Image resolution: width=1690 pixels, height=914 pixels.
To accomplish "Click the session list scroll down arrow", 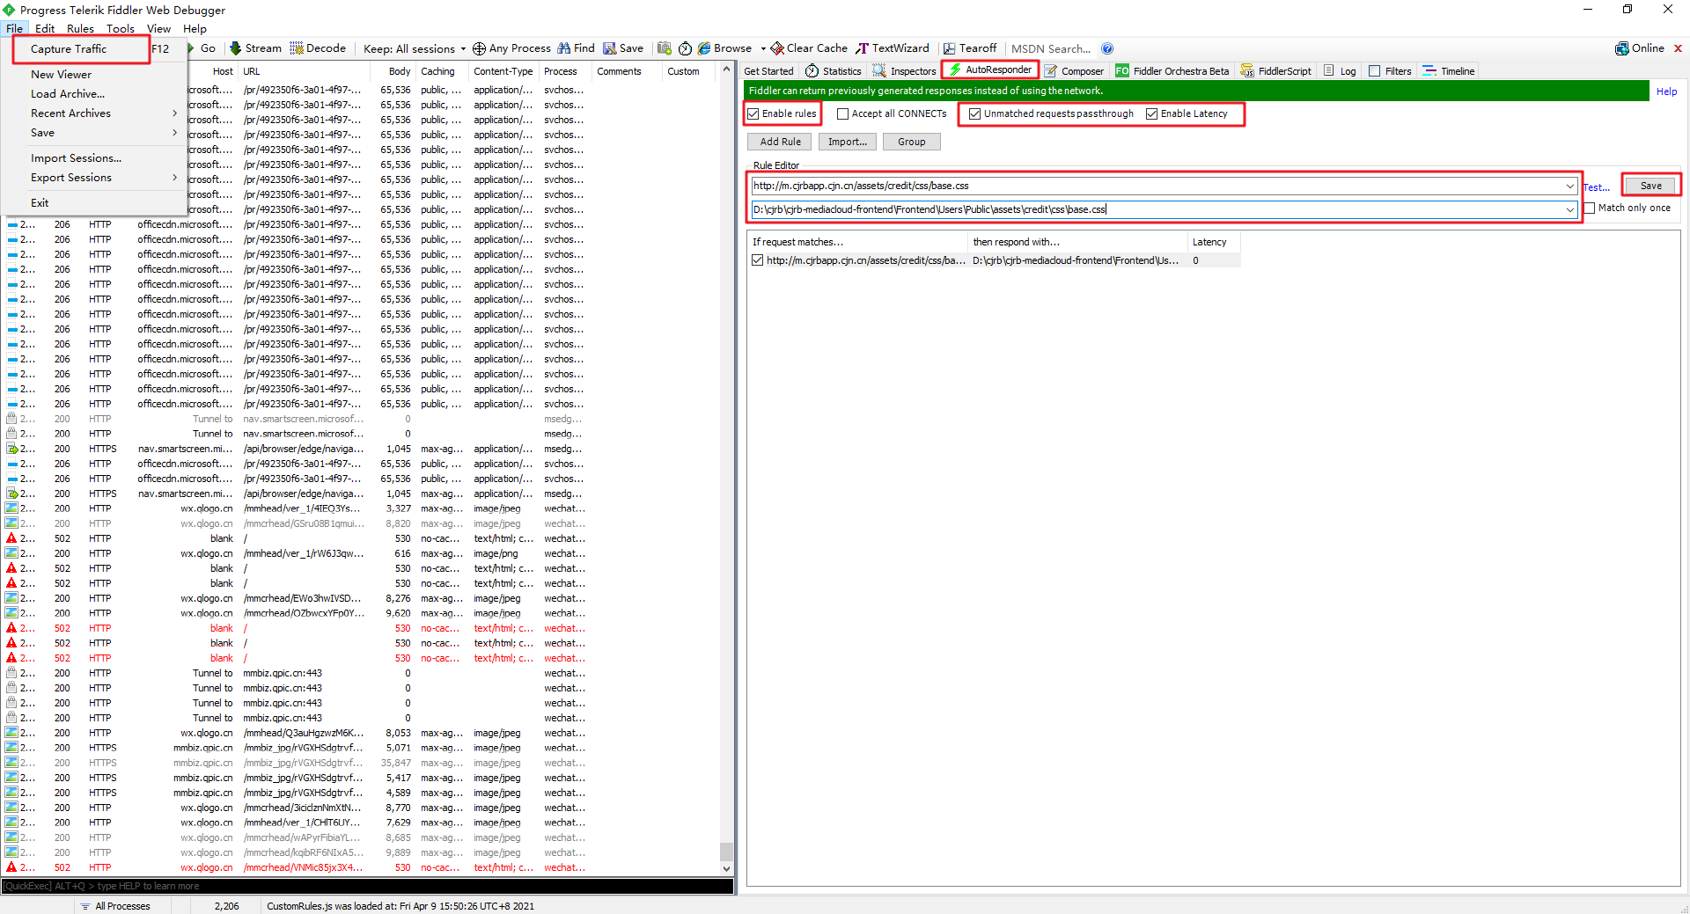I will point(726,868).
